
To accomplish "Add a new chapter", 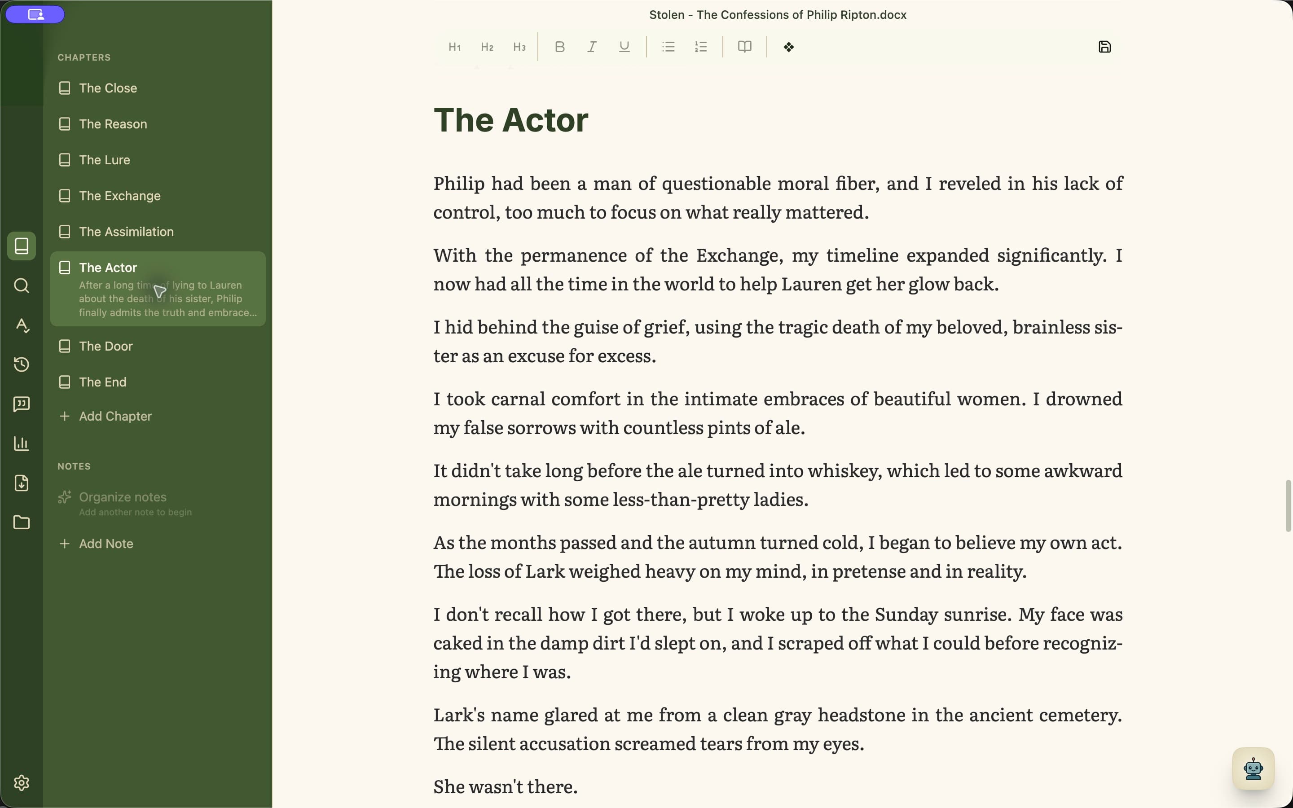I will click(x=158, y=416).
